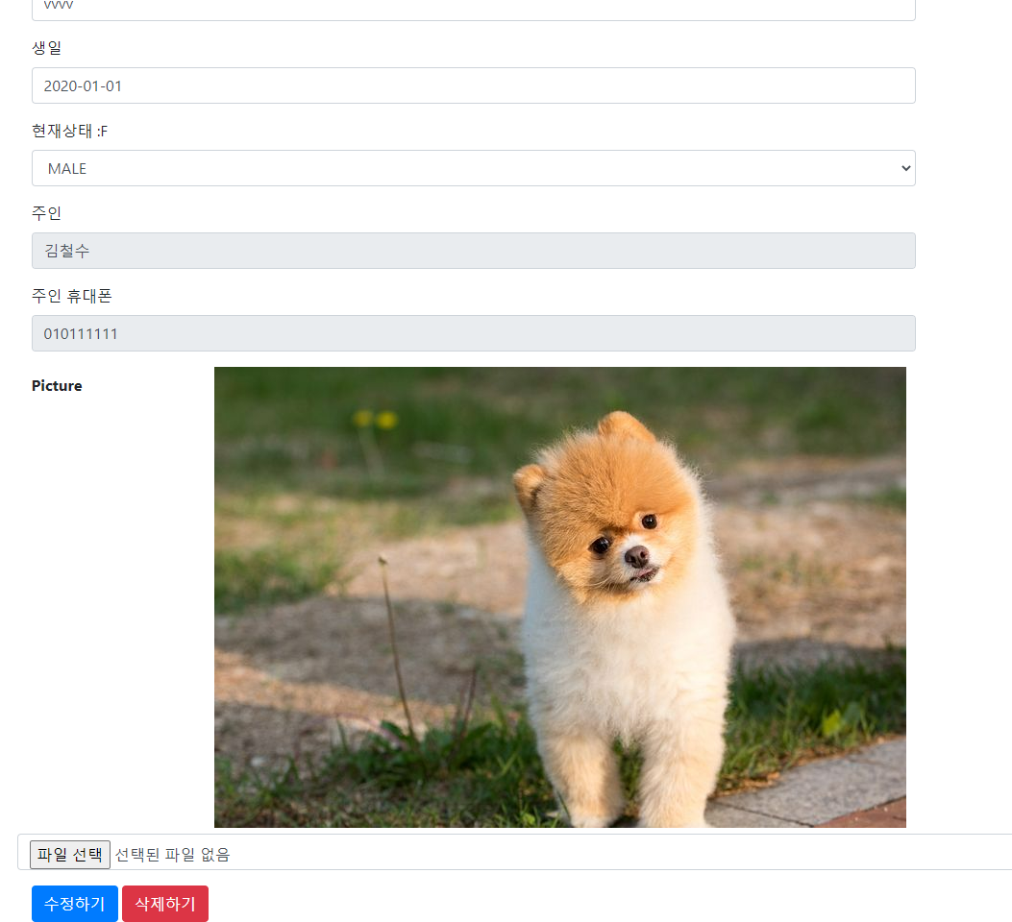Click the owner field showing 김철수
1012x922 pixels.
pos(472,250)
